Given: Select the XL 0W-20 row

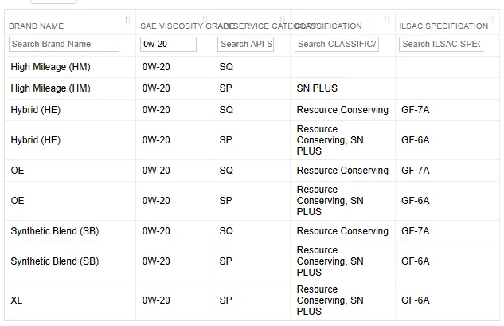Looking at the screenshot, I should coord(252,300).
